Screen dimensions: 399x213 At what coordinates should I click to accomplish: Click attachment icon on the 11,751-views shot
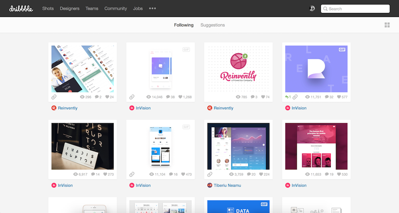point(295,97)
